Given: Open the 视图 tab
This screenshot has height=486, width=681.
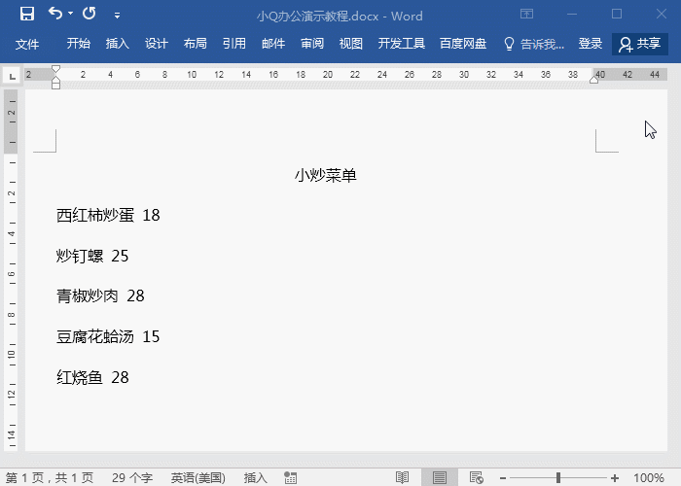Looking at the screenshot, I should [351, 44].
